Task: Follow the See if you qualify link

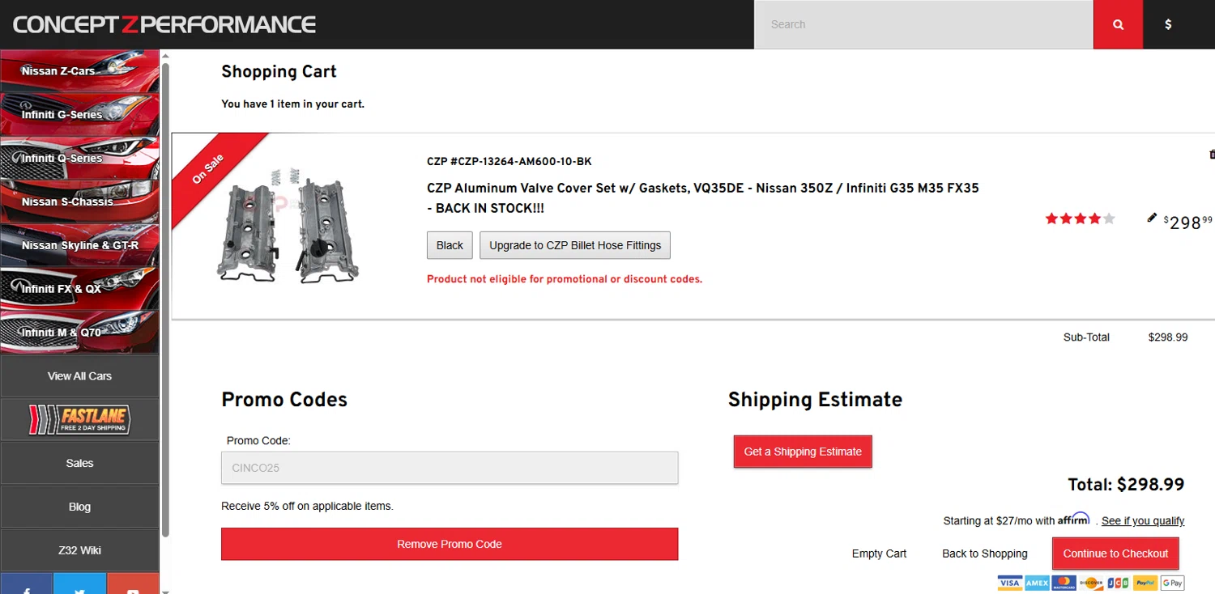Action: tap(1143, 521)
